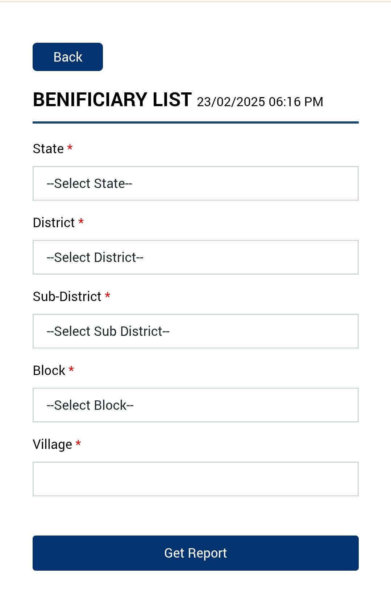Click the District field label
This screenshot has width=391, height=604.
pos(54,223)
